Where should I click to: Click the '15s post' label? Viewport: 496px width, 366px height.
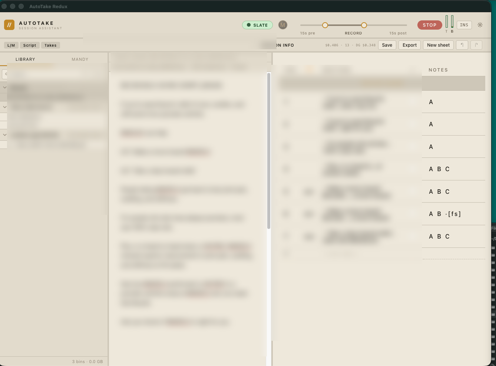pos(398,33)
